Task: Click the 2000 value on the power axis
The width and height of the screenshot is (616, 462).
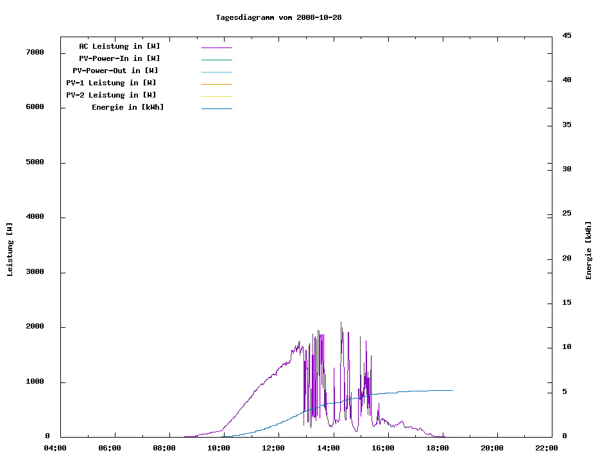Action: 35,327
